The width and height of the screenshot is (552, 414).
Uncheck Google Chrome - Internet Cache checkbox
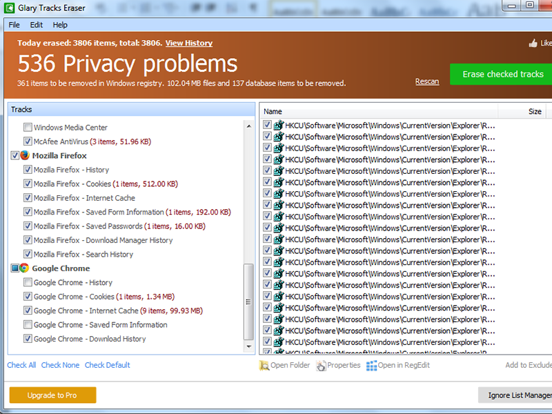coord(28,310)
